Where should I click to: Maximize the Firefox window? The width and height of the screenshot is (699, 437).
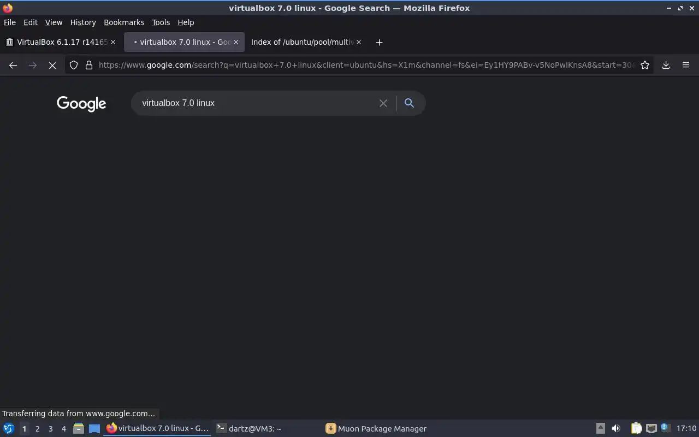click(x=680, y=8)
